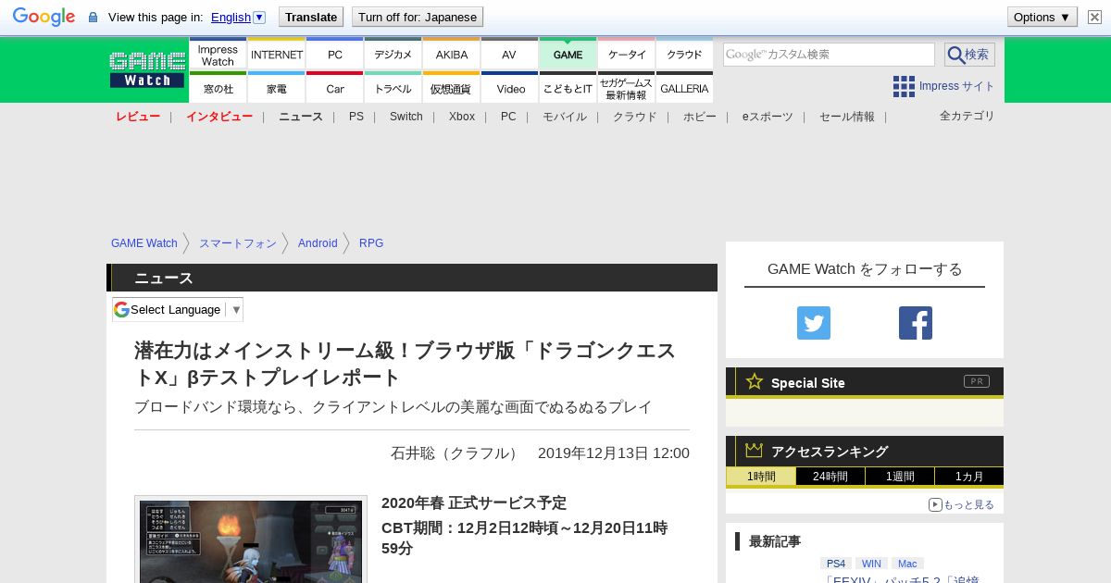Open the translate bar Options dropdown
This screenshot has height=583, width=1111.
(1042, 17)
